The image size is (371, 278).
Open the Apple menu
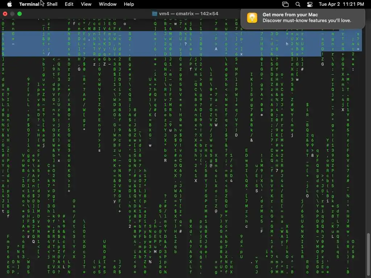point(9,4)
